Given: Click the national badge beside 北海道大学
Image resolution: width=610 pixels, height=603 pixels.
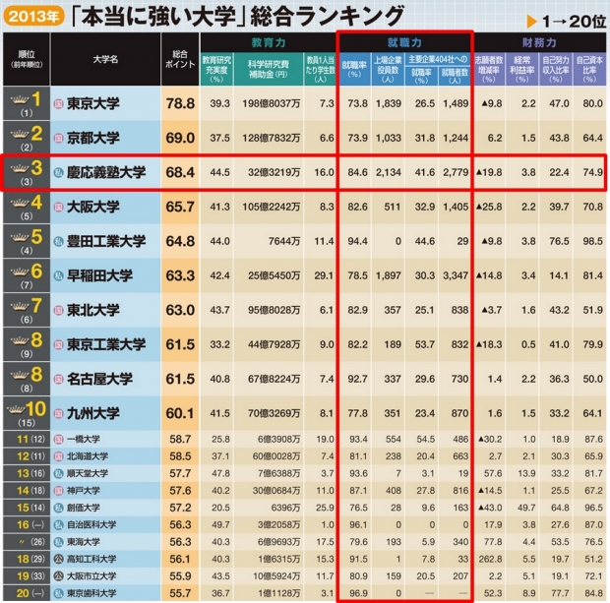Looking at the screenshot, I should (58, 456).
